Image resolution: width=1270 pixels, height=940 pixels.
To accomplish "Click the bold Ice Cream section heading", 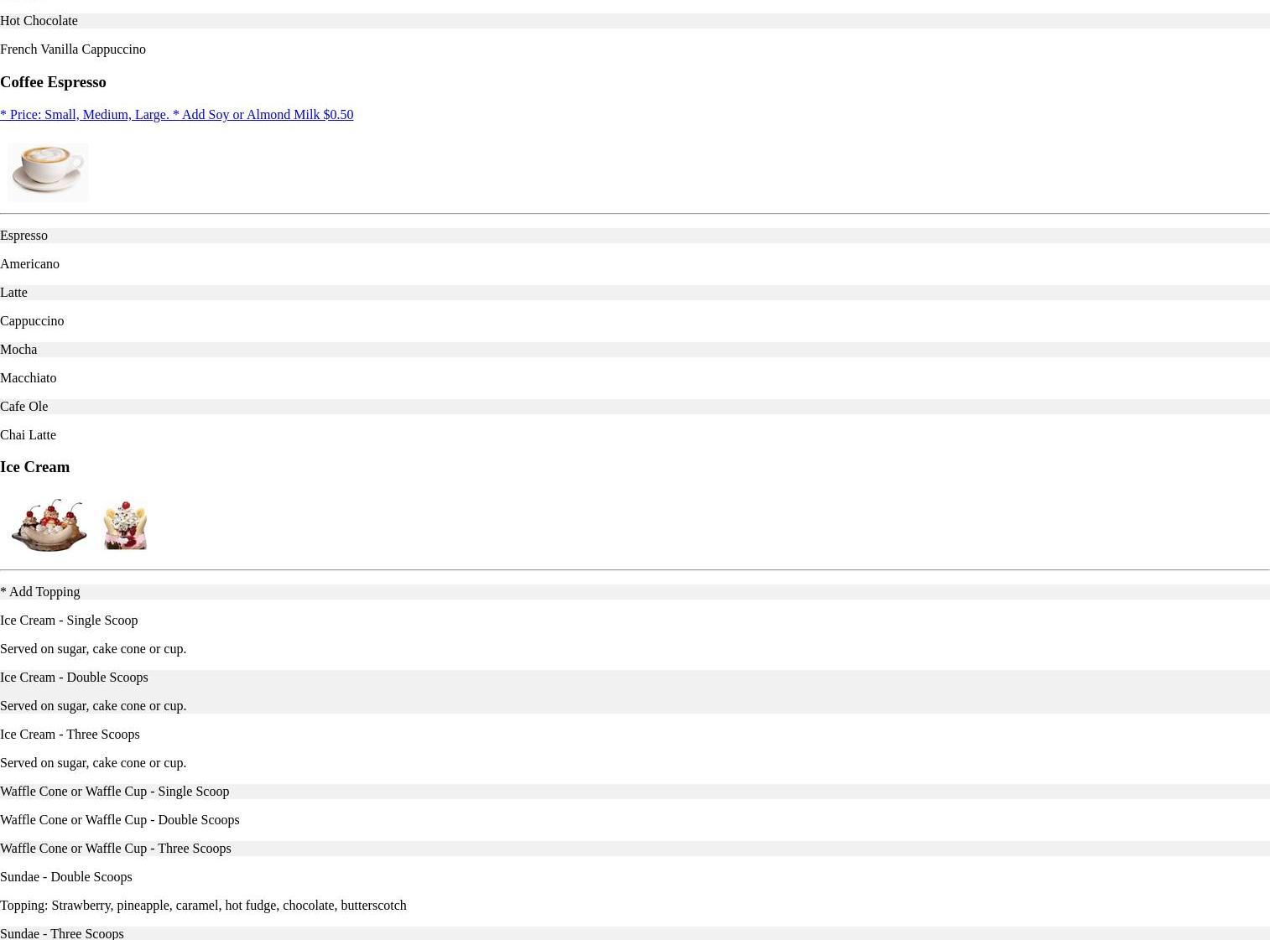I will [34, 466].
